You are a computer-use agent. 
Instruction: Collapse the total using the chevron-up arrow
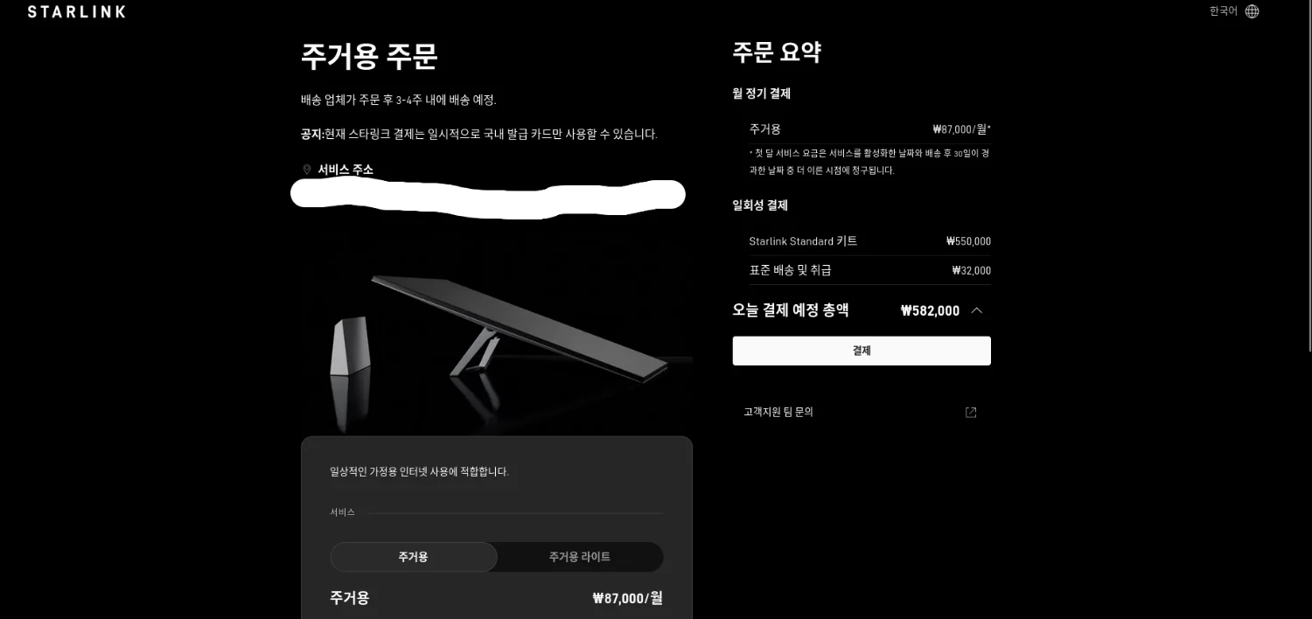click(977, 310)
